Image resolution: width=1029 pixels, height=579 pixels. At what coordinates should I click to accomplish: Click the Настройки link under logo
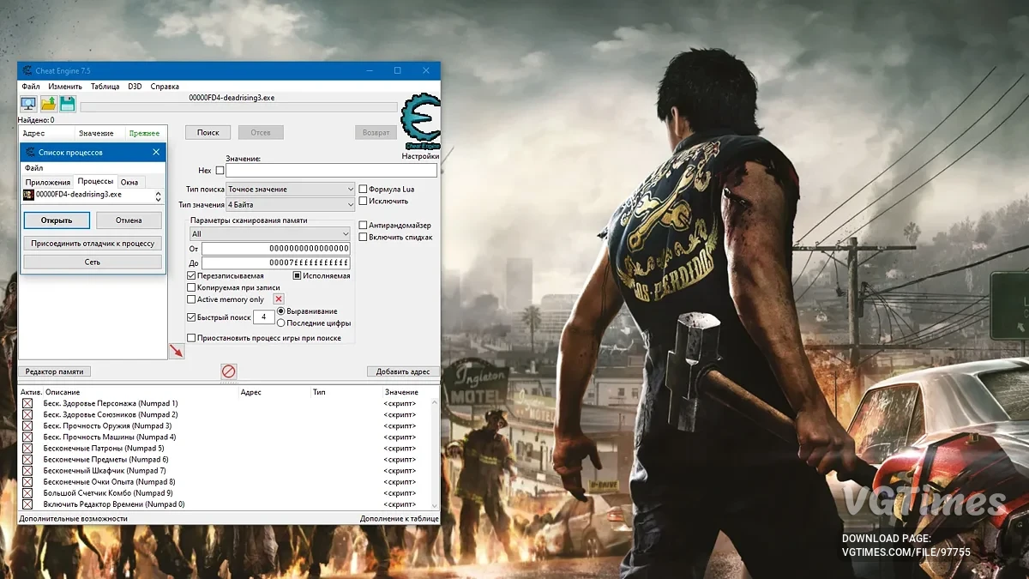click(x=420, y=156)
